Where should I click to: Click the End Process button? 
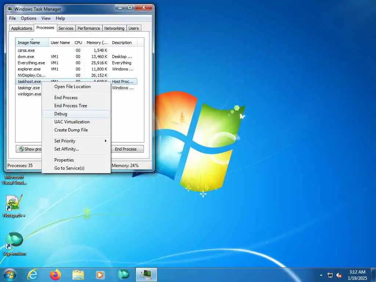127,149
